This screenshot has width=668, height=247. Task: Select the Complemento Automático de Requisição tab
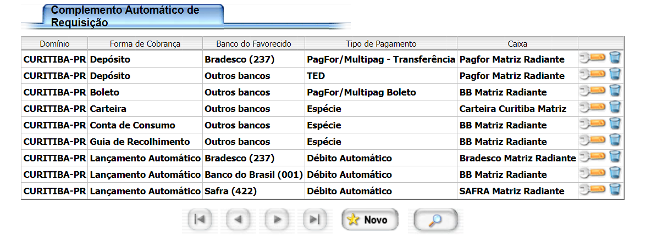click(x=125, y=16)
